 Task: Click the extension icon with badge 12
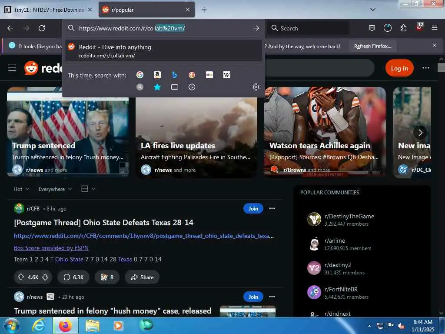tap(419, 27)
